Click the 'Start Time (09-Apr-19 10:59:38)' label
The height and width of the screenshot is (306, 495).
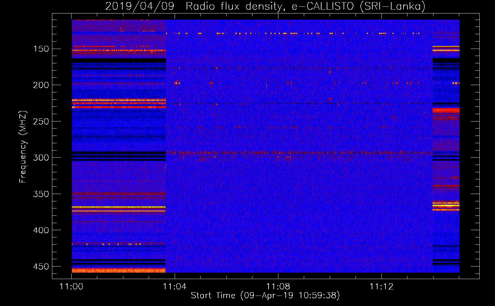tap(265, 296)
